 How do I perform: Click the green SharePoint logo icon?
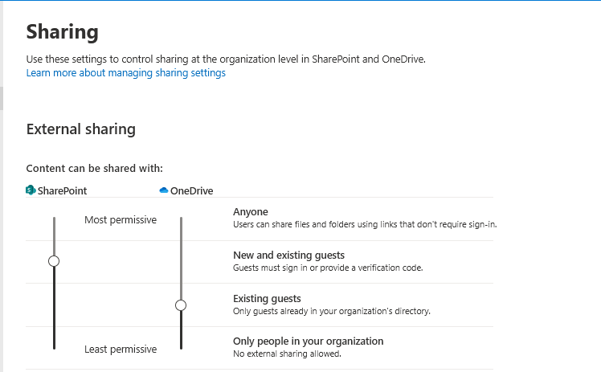(x=31, y=190)
